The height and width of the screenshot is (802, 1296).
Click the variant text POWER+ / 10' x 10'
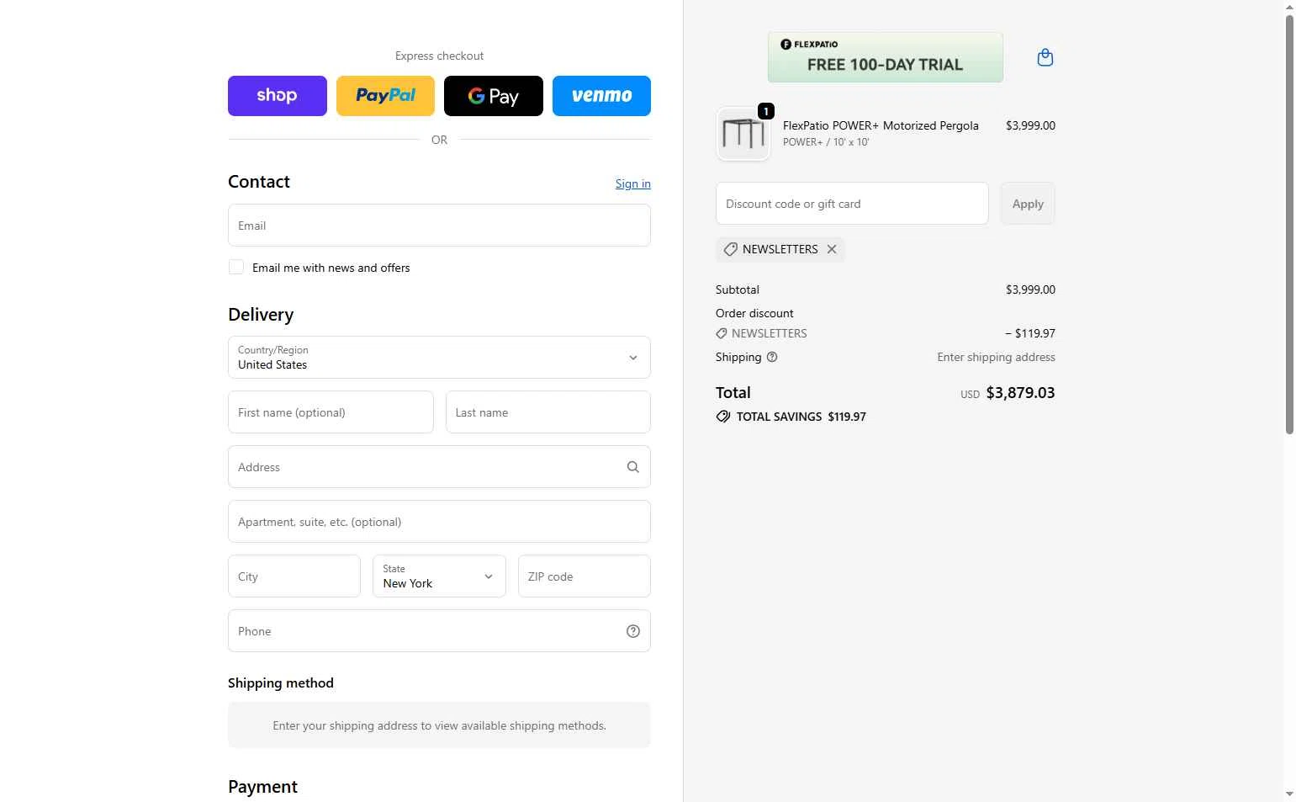tap(826, 142)
